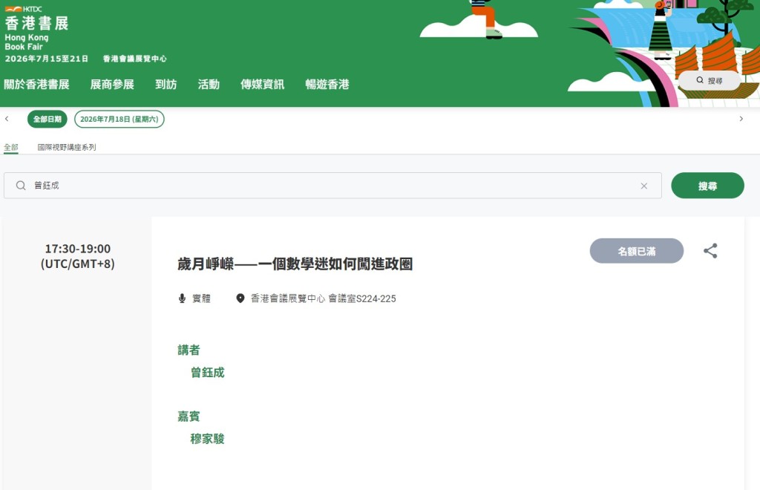760x490 pixels.
Task: Click the microphone icon beside 實體
Action: 183,298
